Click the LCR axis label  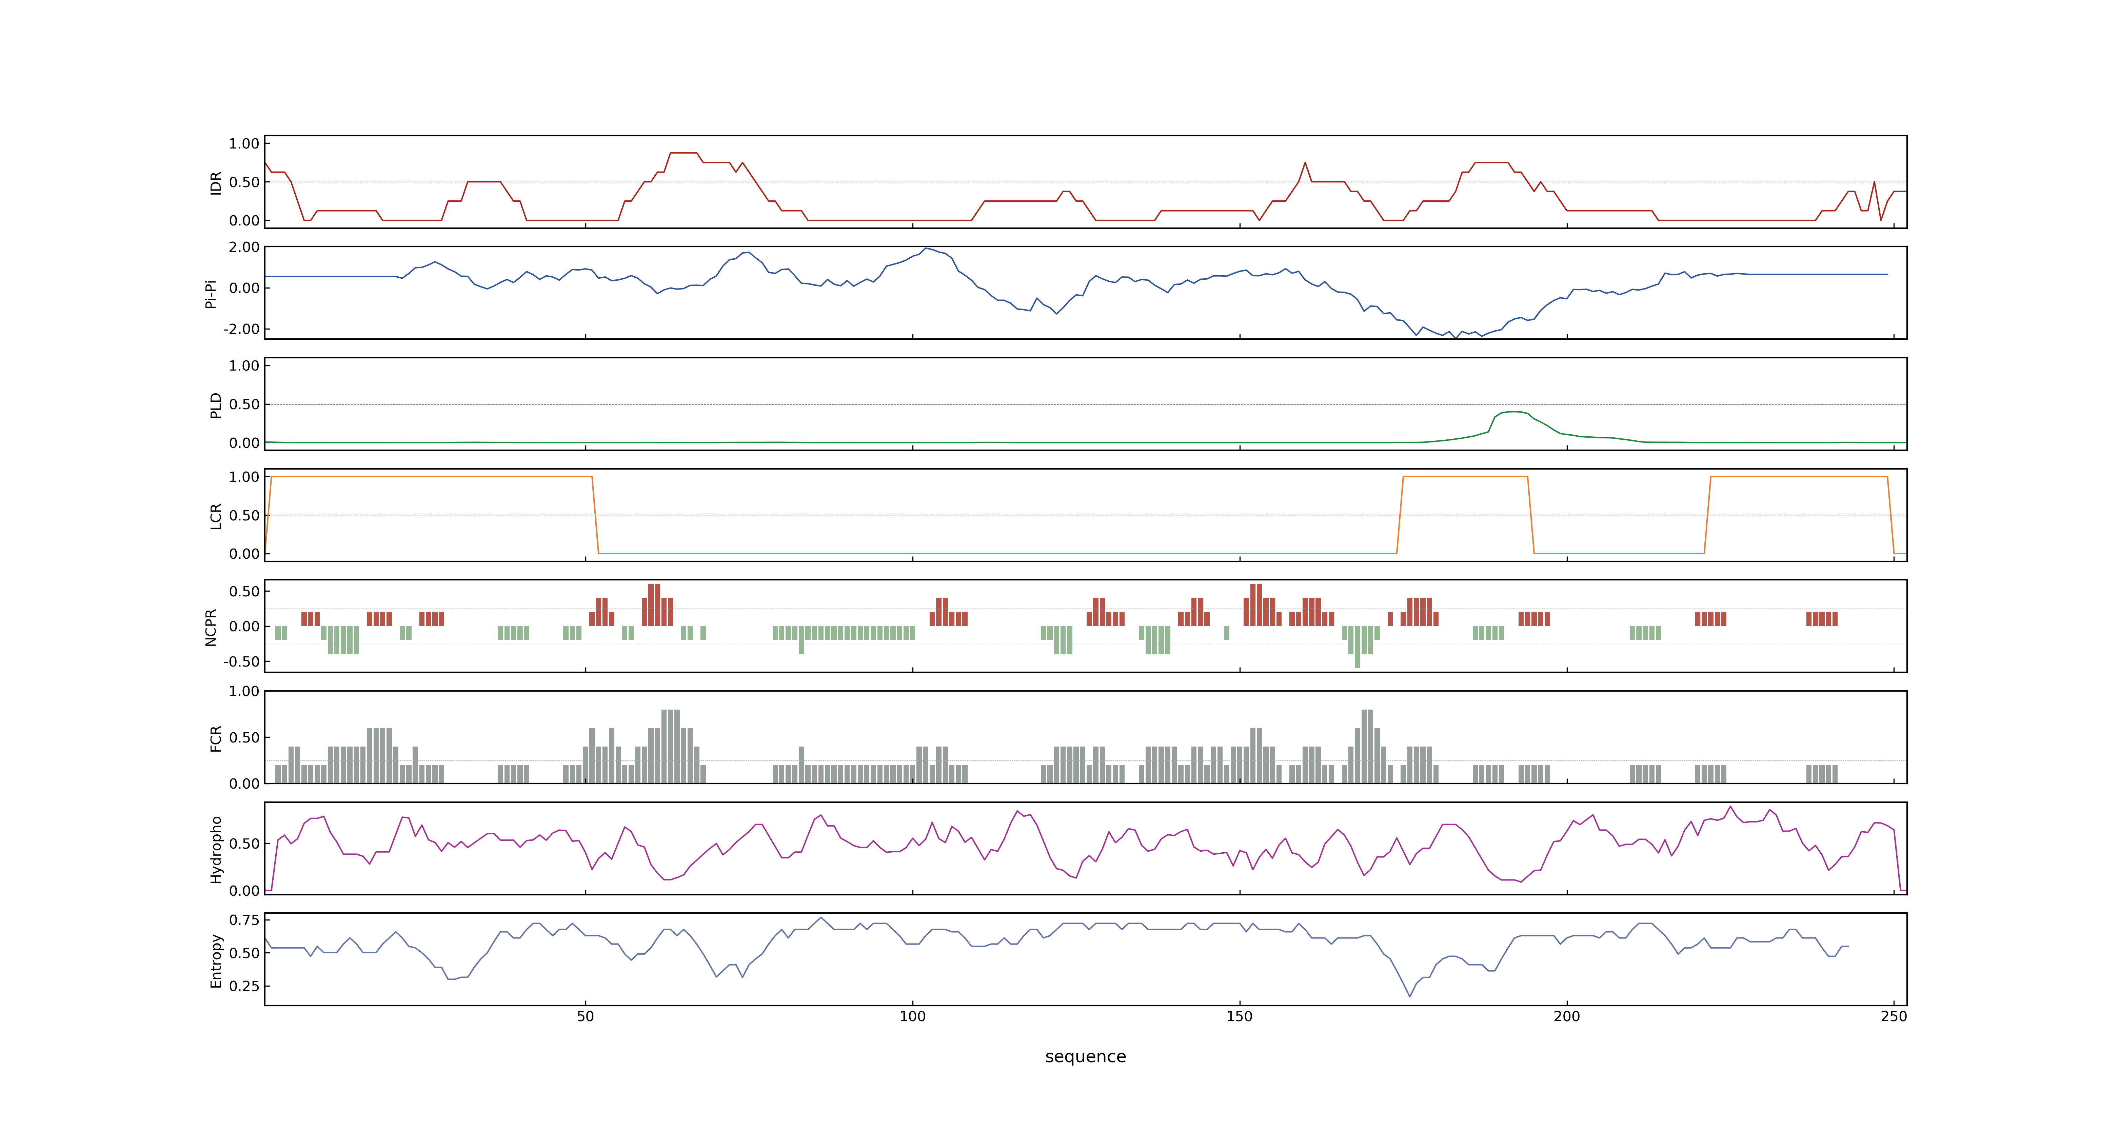pyautogui.click(x=216, y=516)
